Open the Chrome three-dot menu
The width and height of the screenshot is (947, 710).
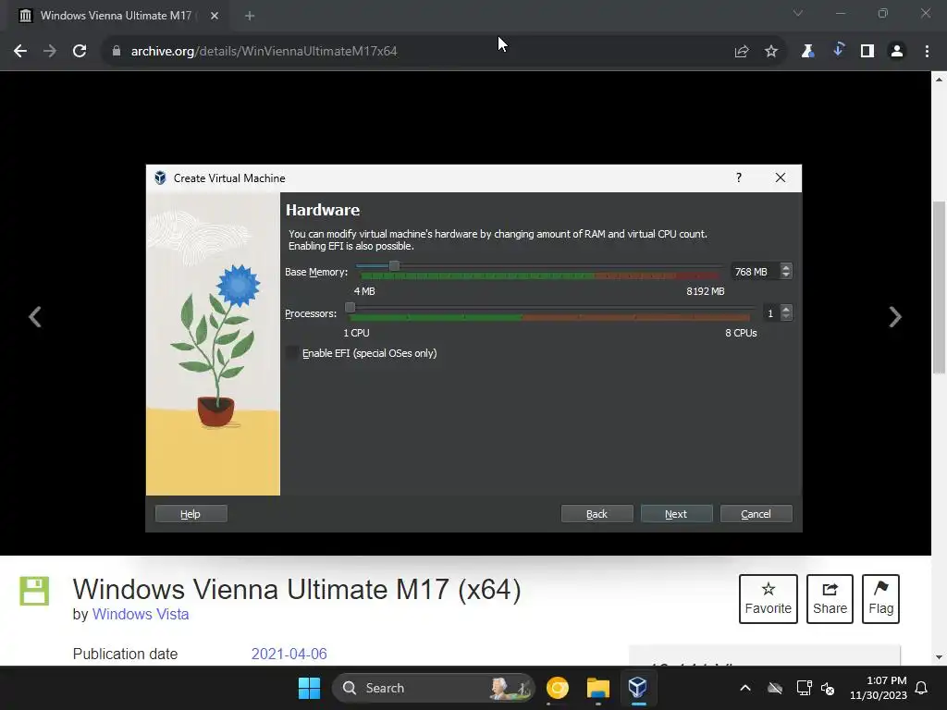pyautogui.click(x=927, y=52)
